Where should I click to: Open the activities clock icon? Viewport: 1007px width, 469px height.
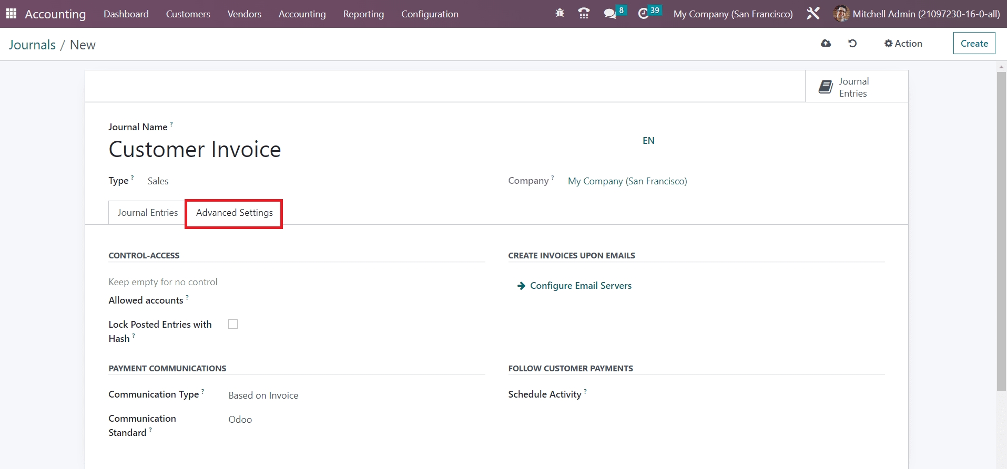pyautogui.click(x=643, y=14)
